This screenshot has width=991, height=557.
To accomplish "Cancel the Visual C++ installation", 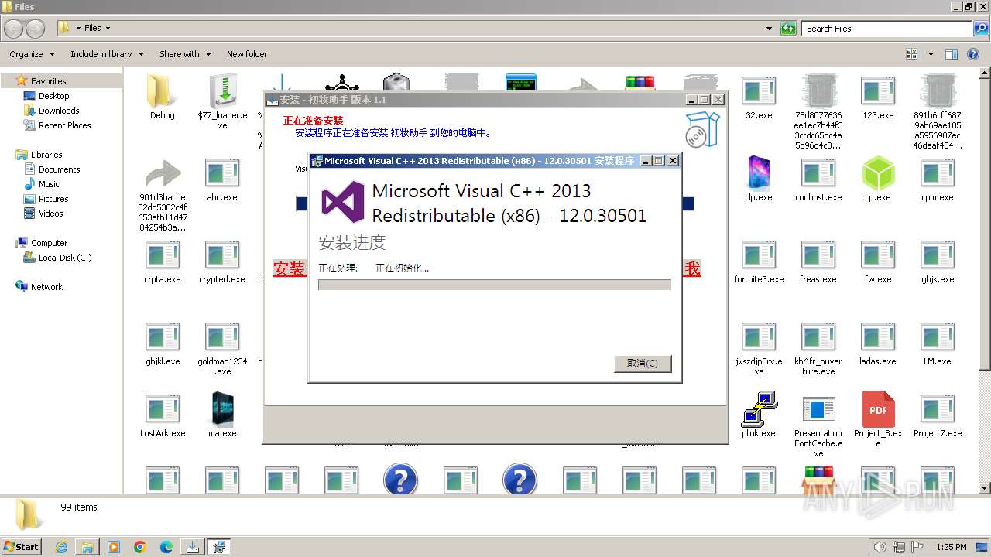I will pyautogui.click(x=643, y=364).
